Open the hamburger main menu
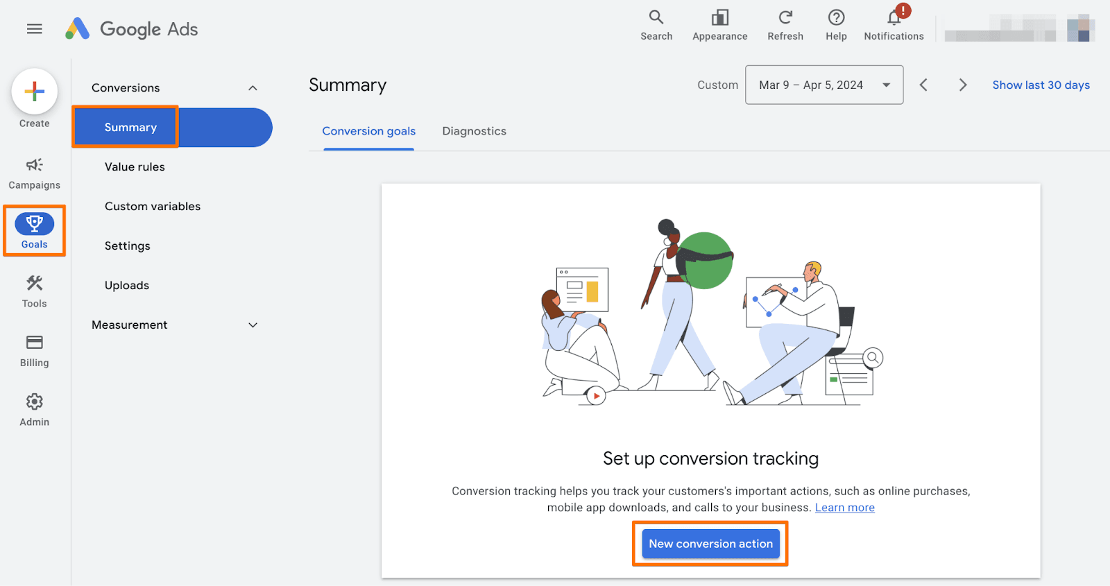 click(34, 29)
